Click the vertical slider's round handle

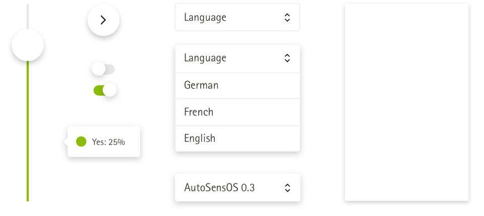28,45
